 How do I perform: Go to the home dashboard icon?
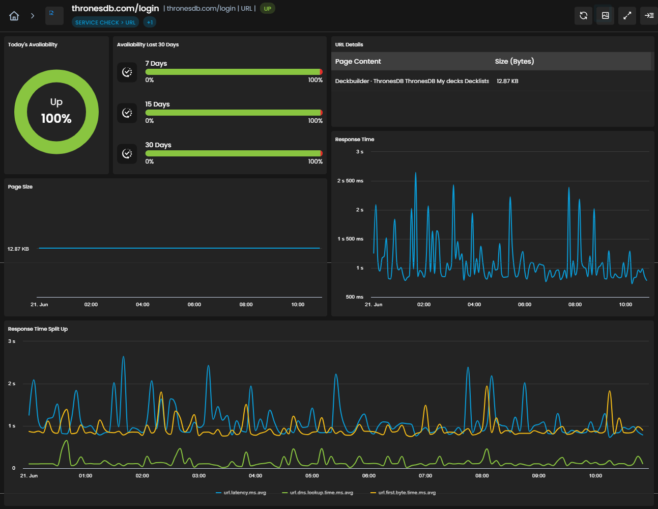[x=14, y=16]
